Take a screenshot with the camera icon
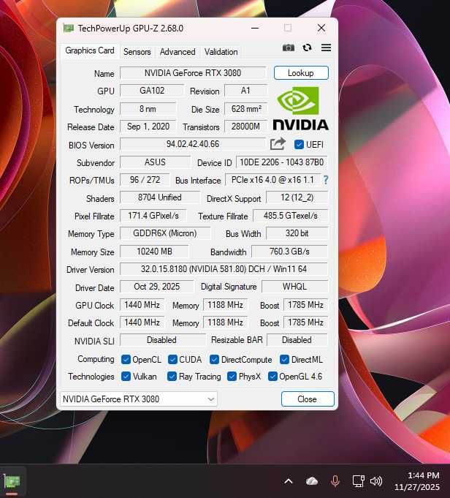The image size is (450, 498). pos(288,48)
